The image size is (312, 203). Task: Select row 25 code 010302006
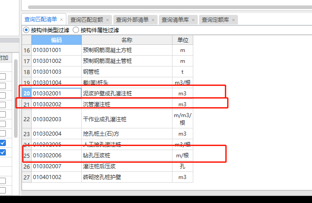[x=56, y=156]
